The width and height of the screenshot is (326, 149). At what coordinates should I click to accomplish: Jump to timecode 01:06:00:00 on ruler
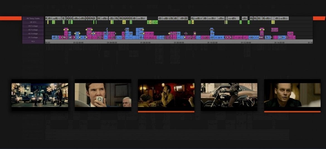coord(145,43)
